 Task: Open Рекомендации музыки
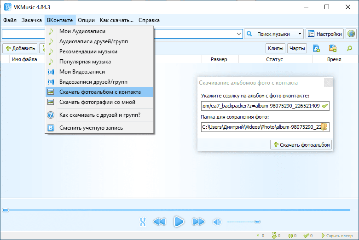tap(99, 51)
